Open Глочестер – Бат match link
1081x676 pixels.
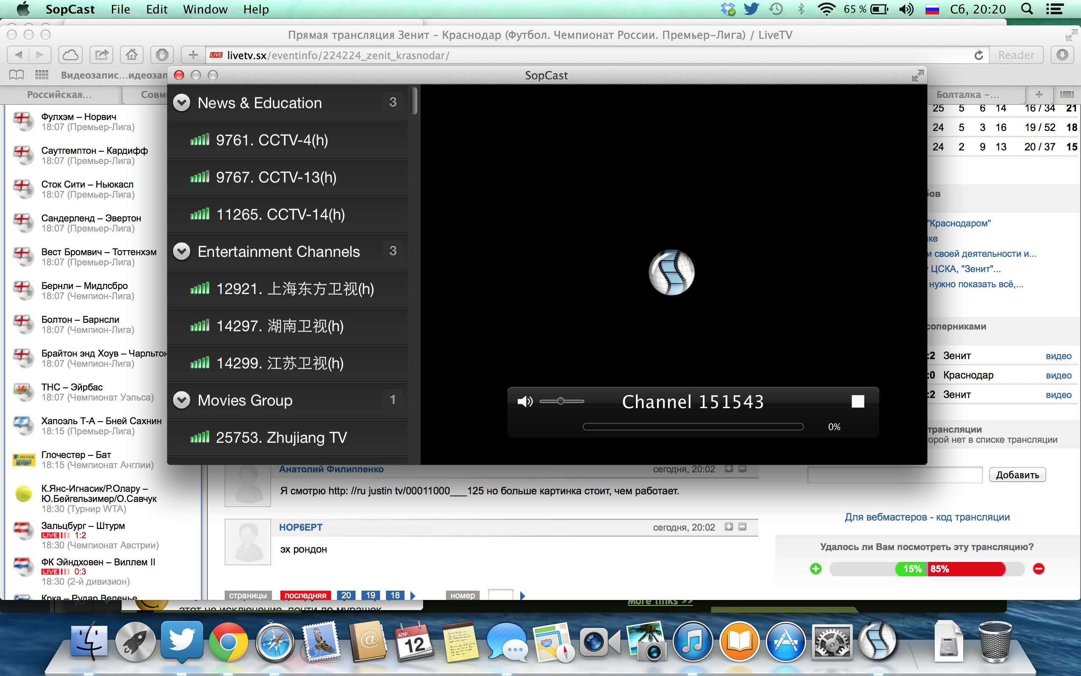click(76, 455)
